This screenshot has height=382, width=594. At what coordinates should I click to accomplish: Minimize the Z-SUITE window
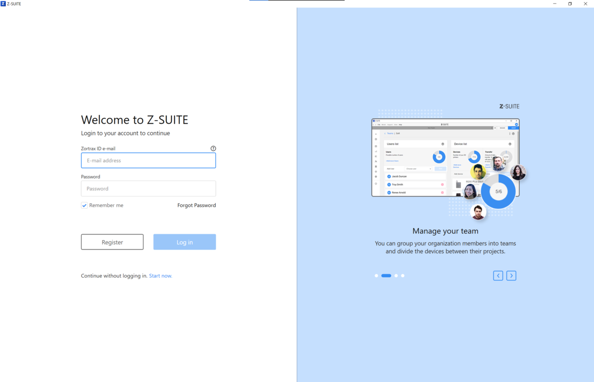(x=555, y=3)
